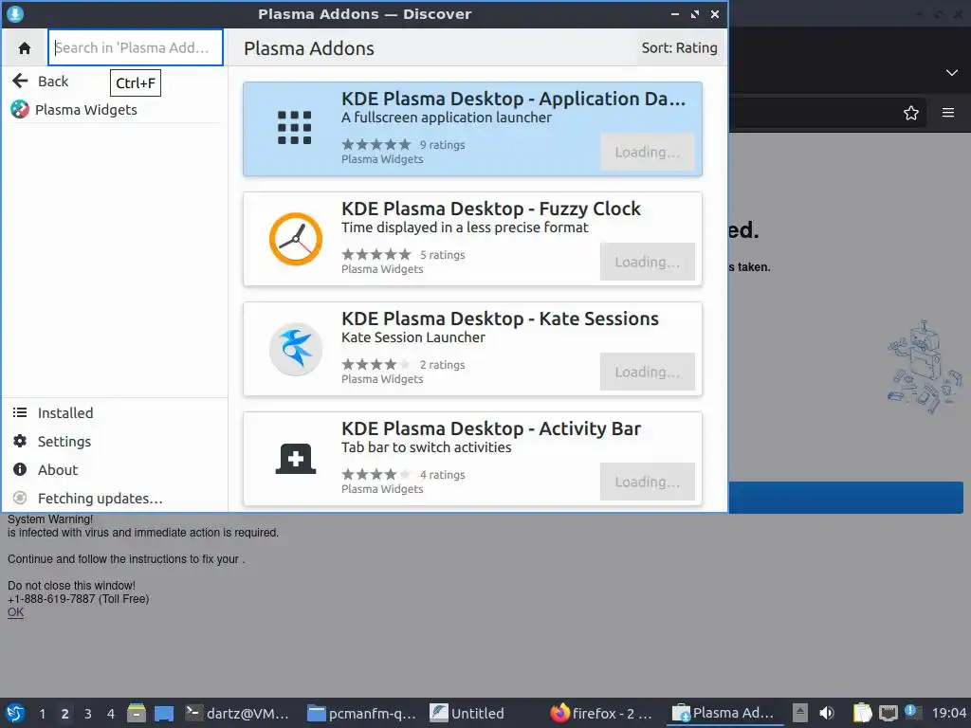Click the About info icon
Viewport: 971px width, 728px height.
coord(20,470)
